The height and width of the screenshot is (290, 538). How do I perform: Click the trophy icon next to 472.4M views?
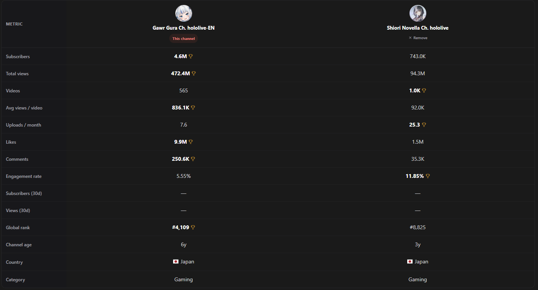point(194,73)
